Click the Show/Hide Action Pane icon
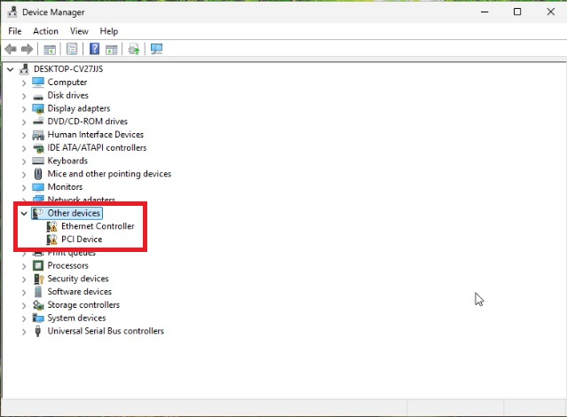This screenshot has width=567, height=417. click(x=112, y=49)
